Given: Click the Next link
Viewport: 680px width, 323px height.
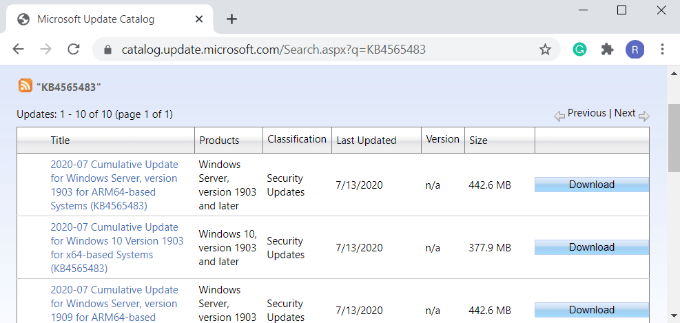Looking at the screenshot, I should tap(625, 113).
